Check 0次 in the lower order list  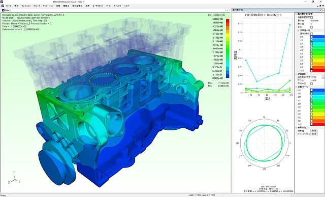click(311, 90)
